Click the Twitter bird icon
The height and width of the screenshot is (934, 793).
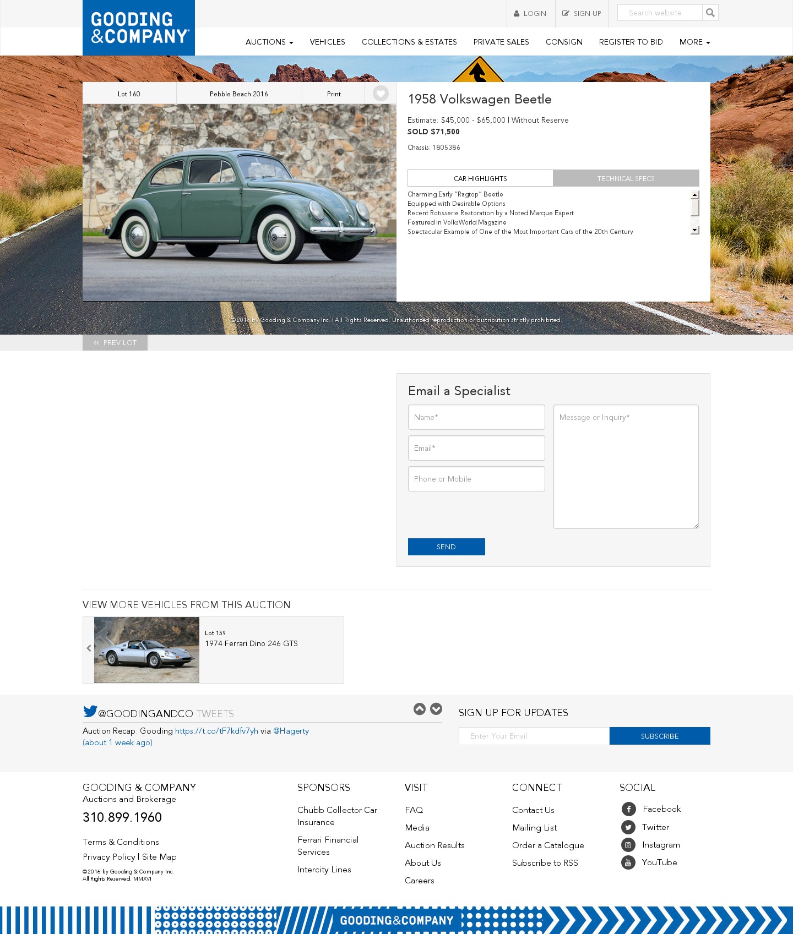[90, 711]
